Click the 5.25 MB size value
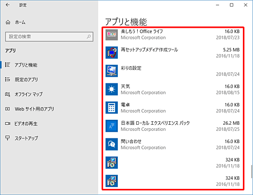This screenshot has height=195, width=253. [231, 50]
